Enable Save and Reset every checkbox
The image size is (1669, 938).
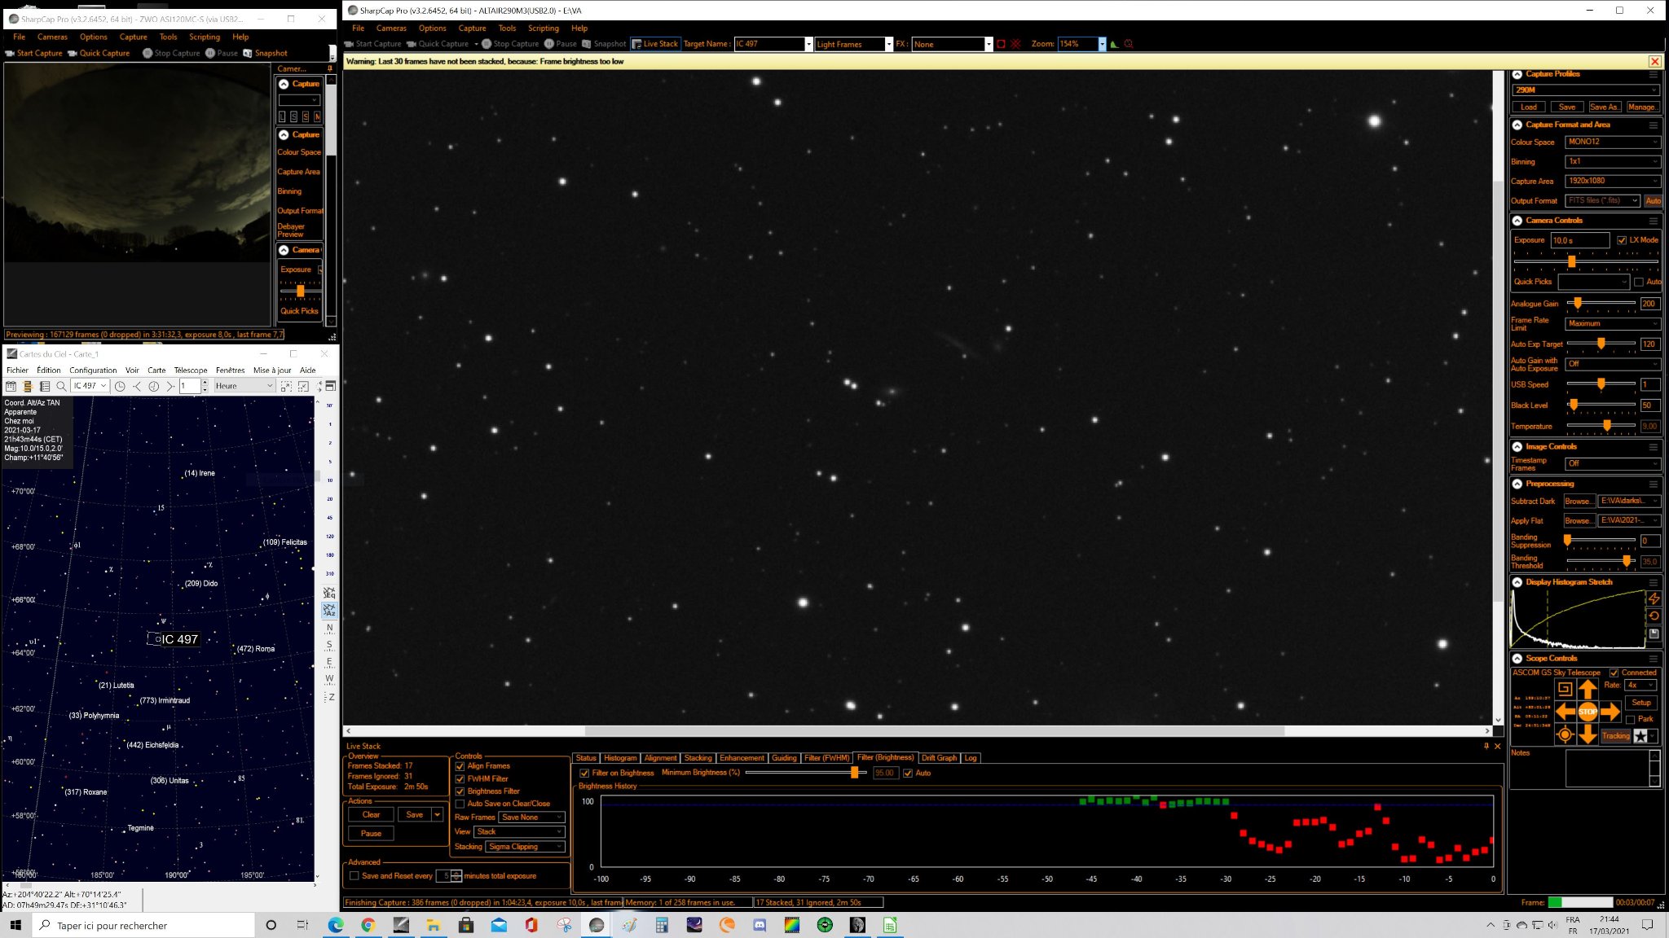point(354,876)
